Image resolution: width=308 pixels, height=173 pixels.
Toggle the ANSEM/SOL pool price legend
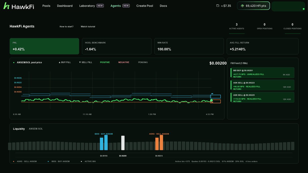[27, 62]
